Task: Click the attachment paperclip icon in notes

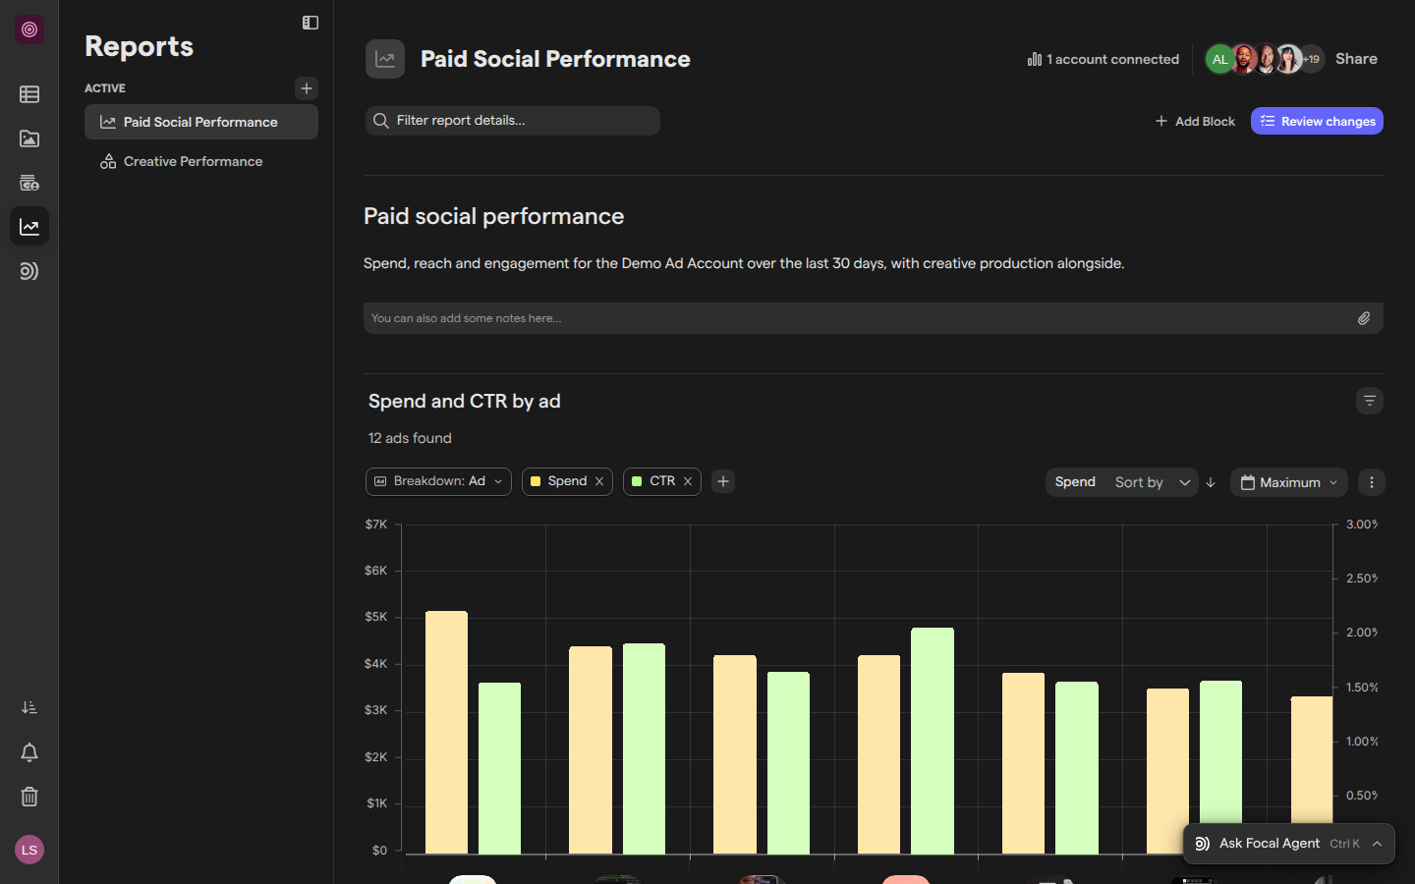Action: tap(1364, 318)
